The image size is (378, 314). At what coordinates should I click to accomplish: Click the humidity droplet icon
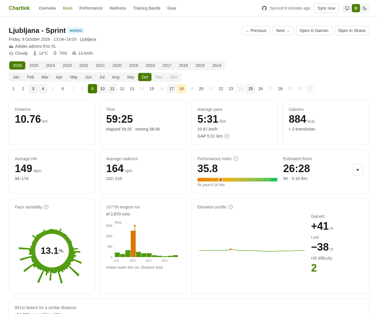(55, 53)
